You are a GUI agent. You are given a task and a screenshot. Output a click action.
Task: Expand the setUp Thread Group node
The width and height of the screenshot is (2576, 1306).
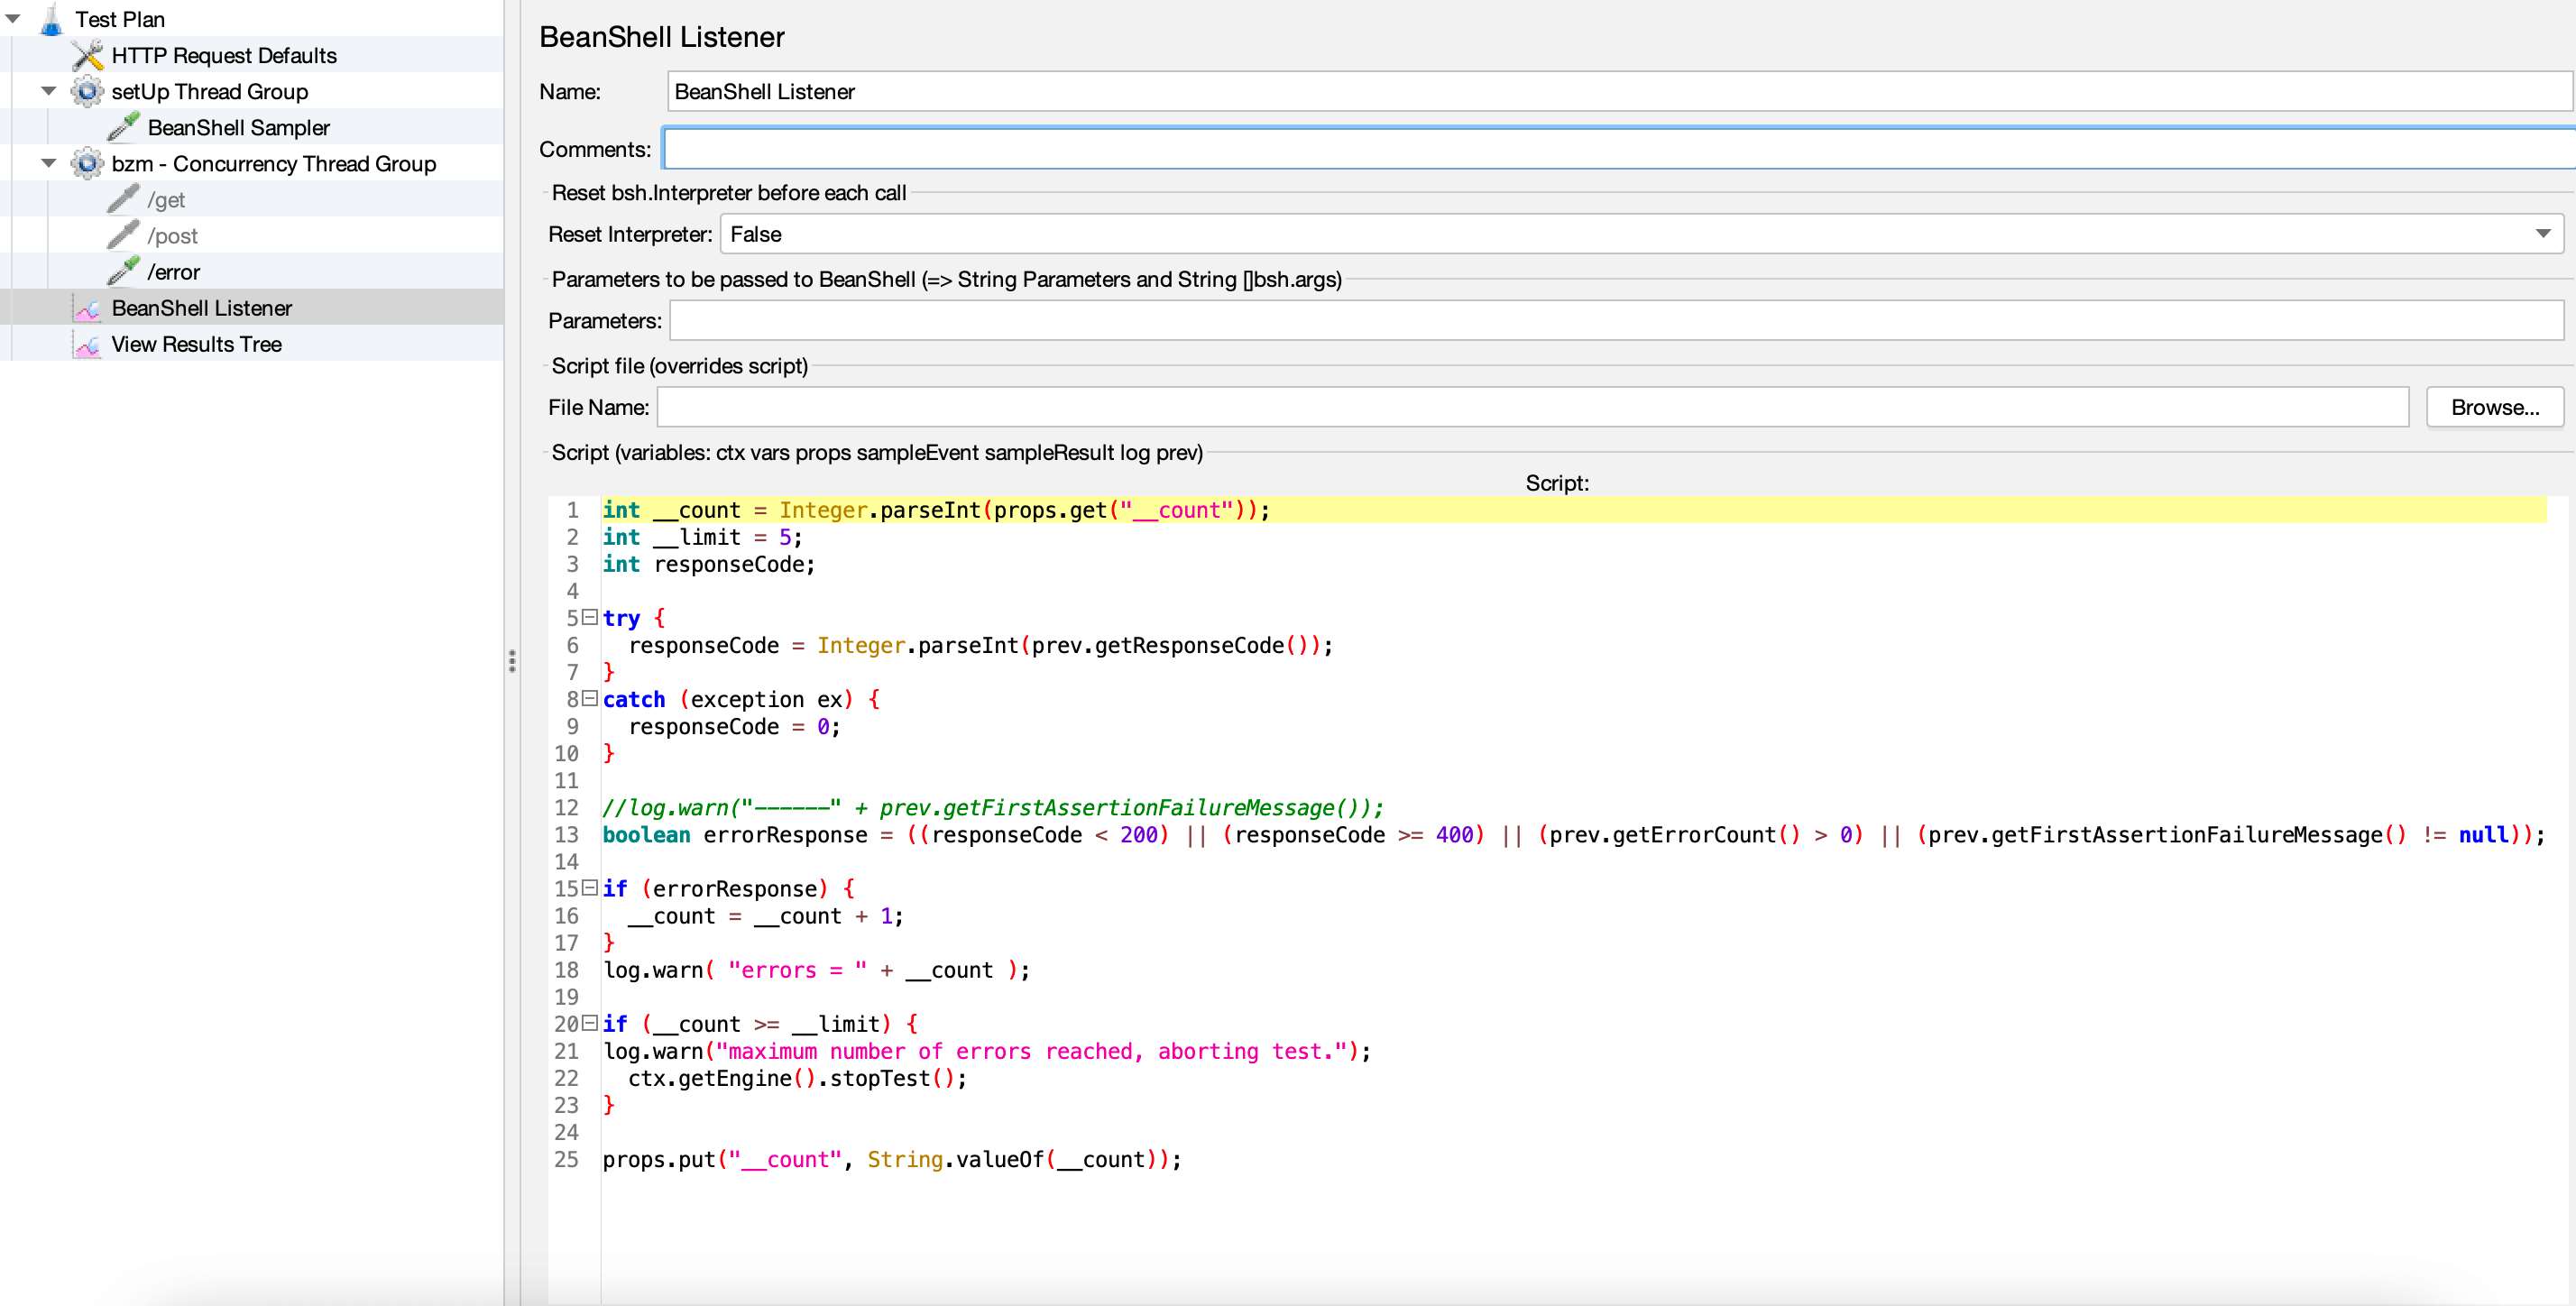coord(45,90)
